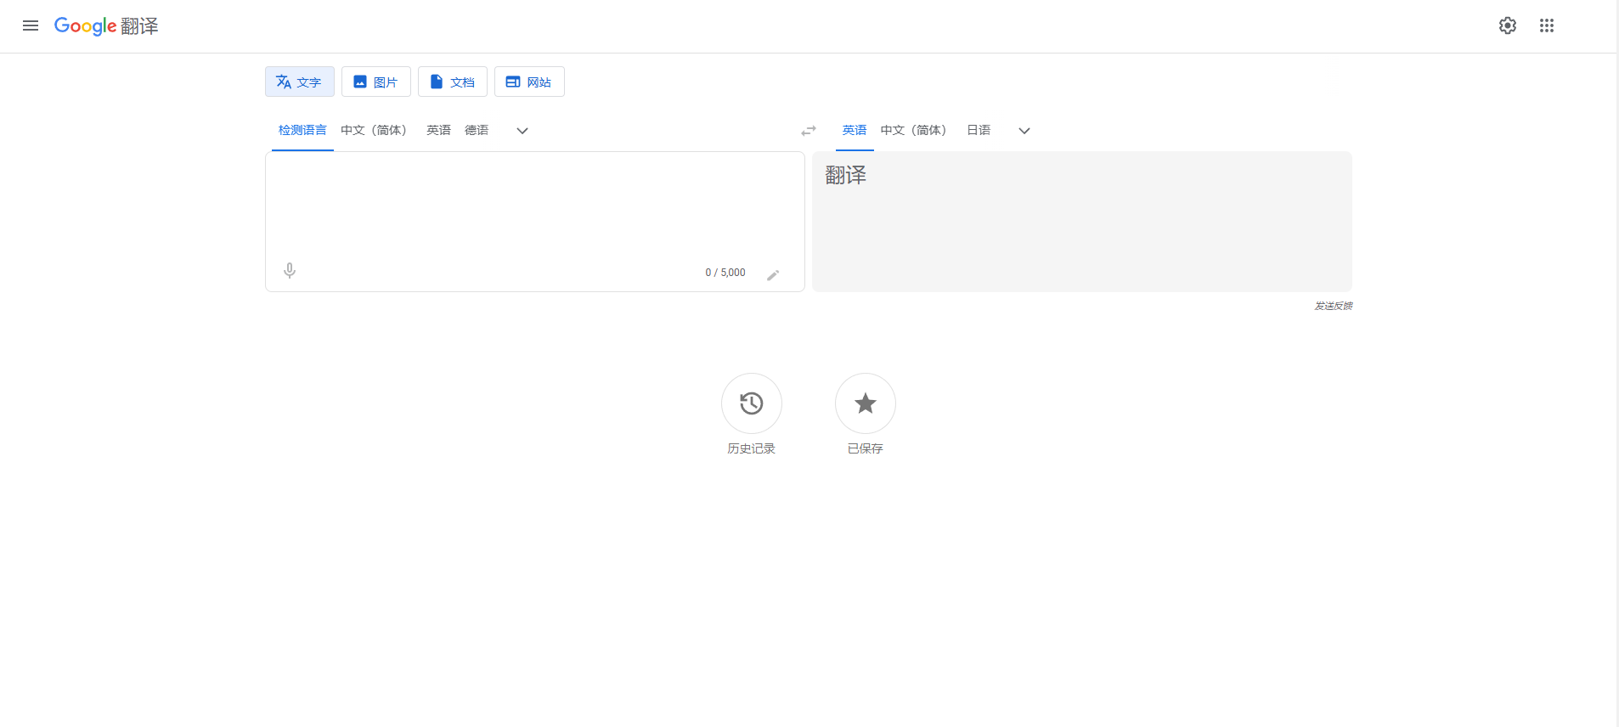Click the pencil handwriting input icon
This screenshot has width=1619, height=727.
[773, 274]
